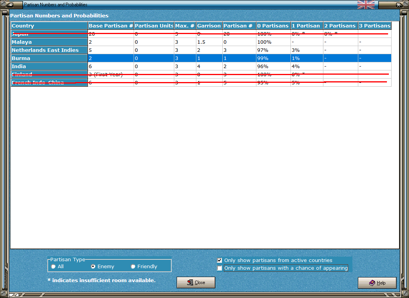
Task: Sort by the Country column header
Action: coord(49,26)
